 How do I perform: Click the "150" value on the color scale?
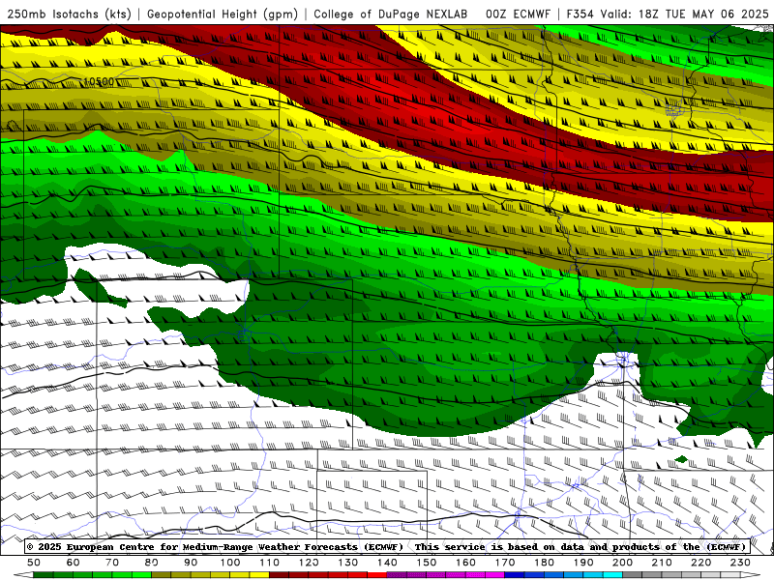pyautogui.click(x=427, y=563)
